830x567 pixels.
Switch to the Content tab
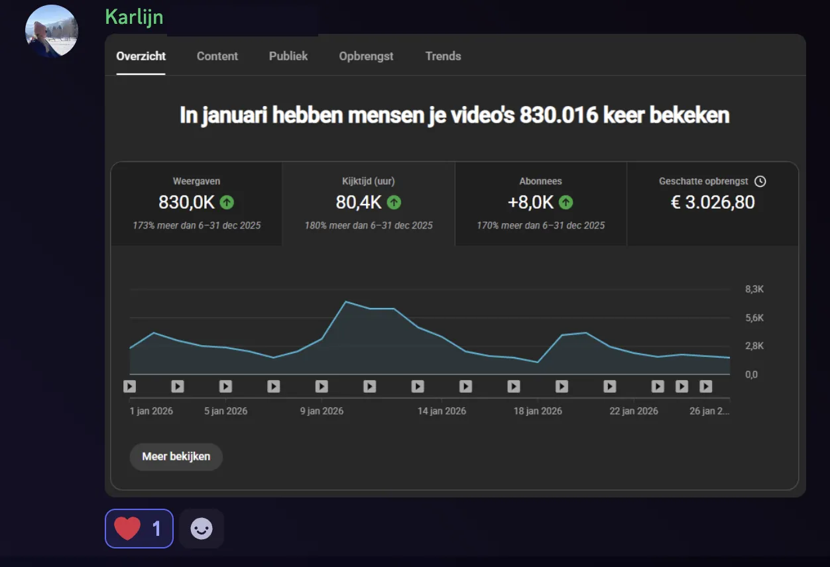[x=217, y=56]
